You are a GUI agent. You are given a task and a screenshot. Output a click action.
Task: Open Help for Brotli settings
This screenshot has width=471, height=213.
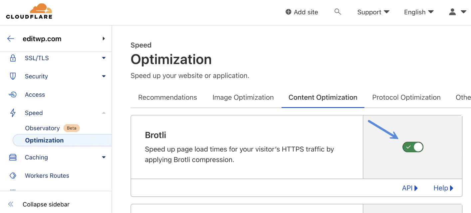(443, 188)
